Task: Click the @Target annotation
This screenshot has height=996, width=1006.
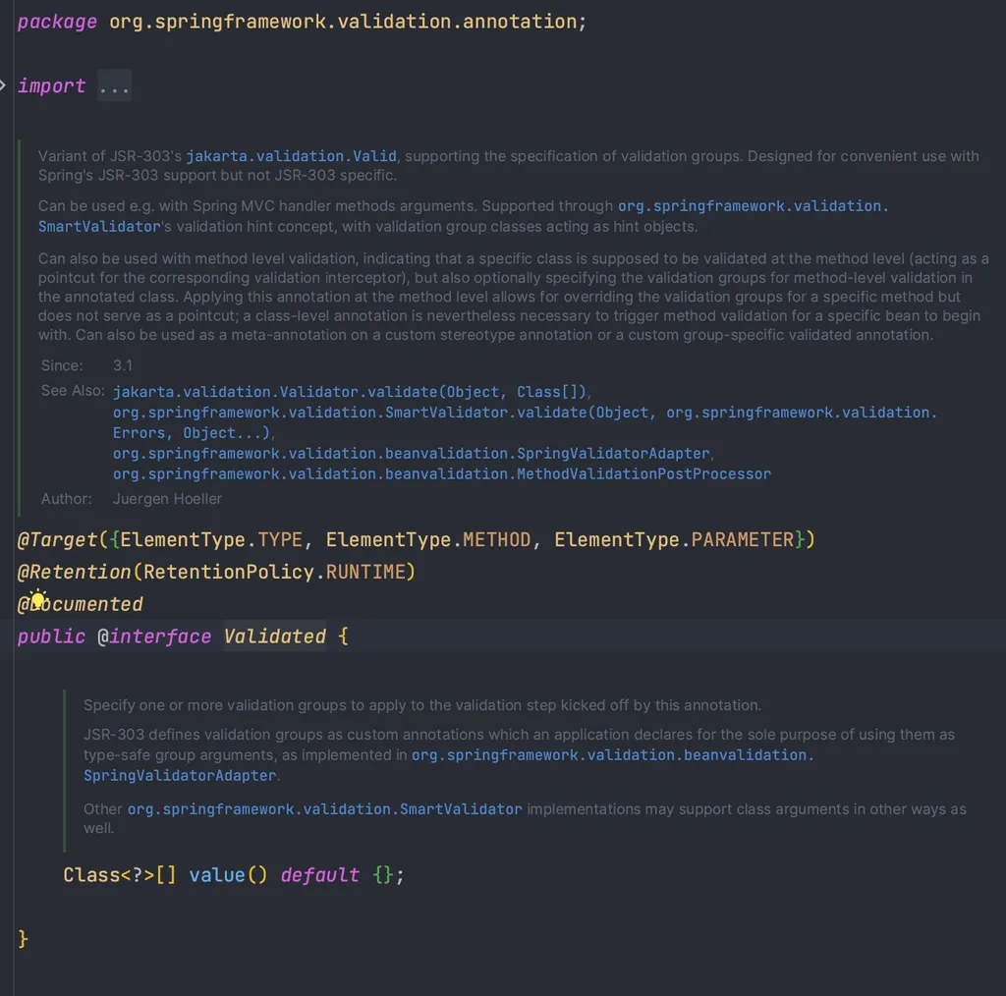Action: (x=57, y=539)
